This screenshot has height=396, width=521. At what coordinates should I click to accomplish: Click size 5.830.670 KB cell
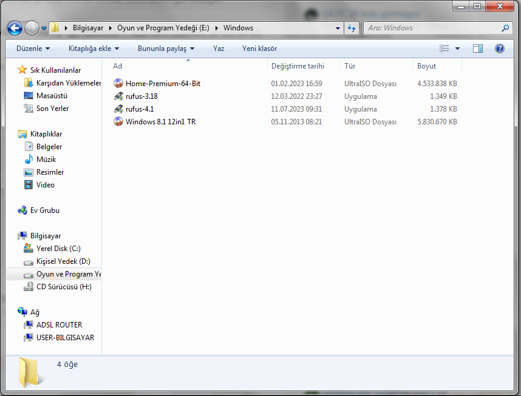click(437, 122)
